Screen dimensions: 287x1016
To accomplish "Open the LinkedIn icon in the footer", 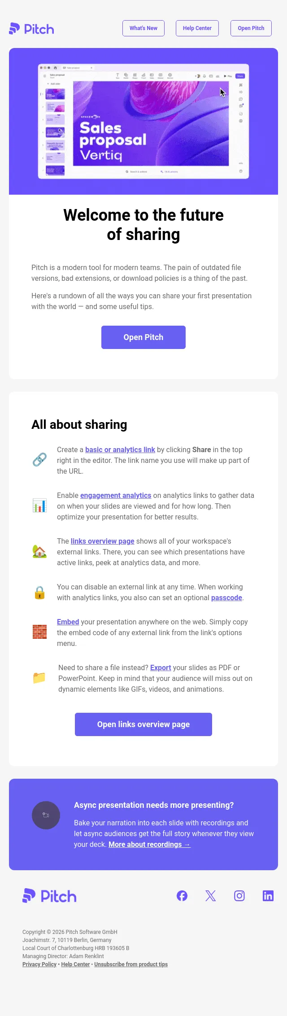I will point(268,896).
